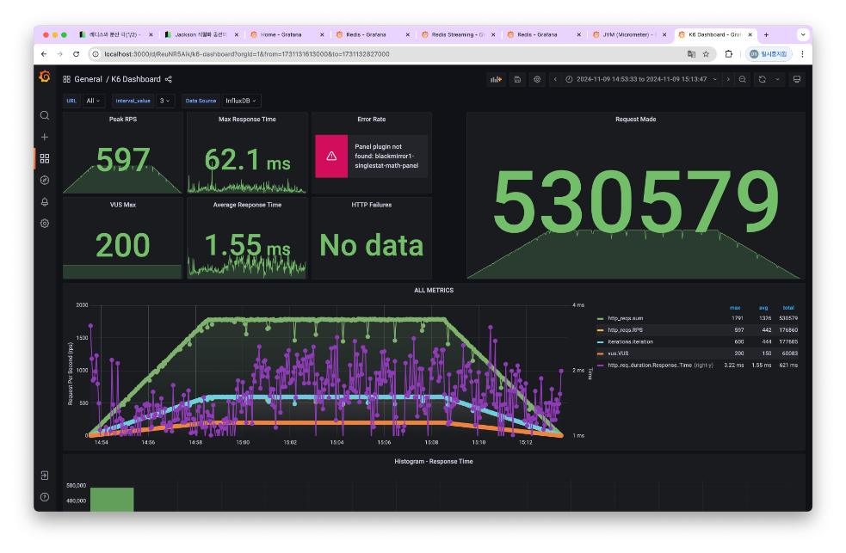
Task: Toggle iterations.iteration series in legend
Action: pyautogui.click(x=630, y=341)
